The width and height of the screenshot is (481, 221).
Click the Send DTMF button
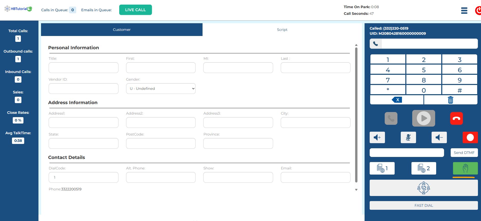coord(464,153)
